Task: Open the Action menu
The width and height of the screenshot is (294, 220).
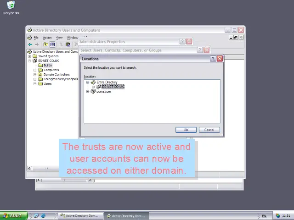Action: click(47, 38)
